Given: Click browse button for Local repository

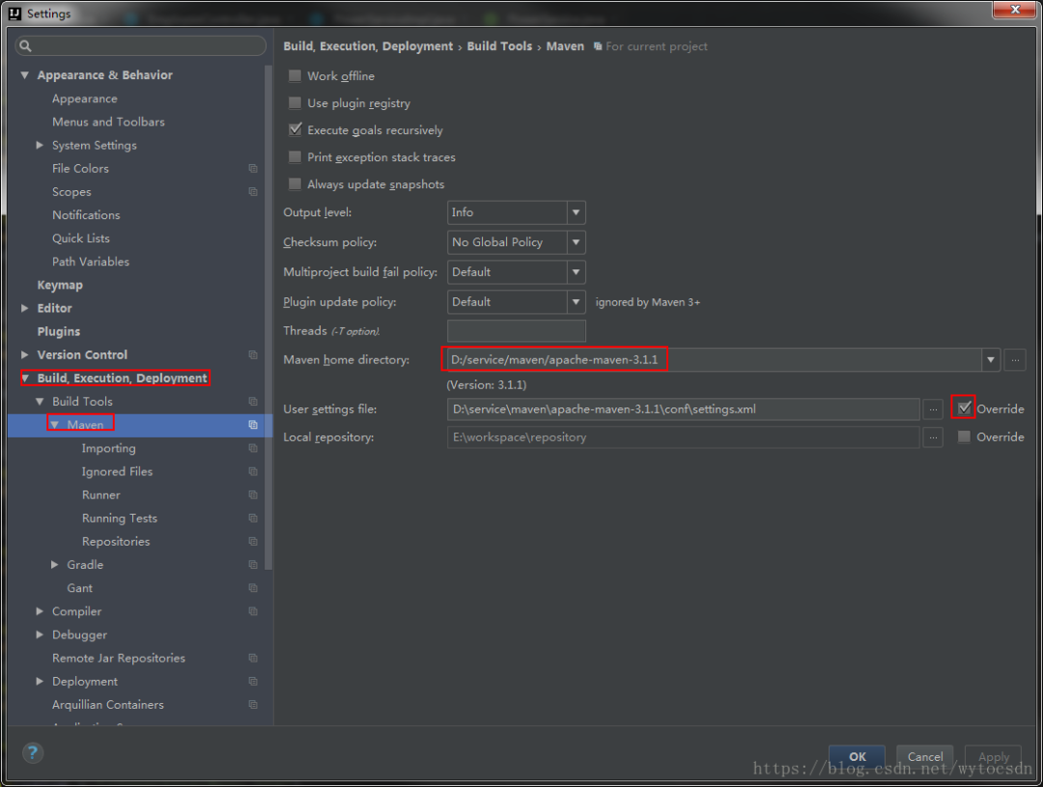Looking at the screenshot, I should [933, 437].
